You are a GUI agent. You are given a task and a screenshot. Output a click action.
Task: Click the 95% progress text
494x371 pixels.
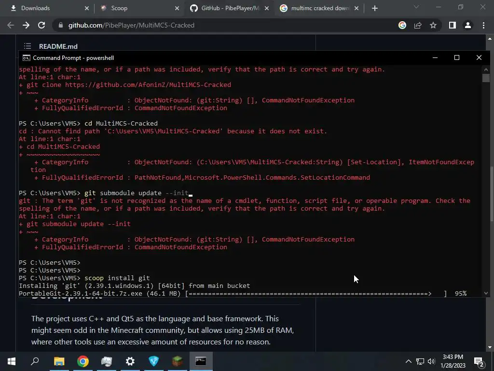point(461,293)
